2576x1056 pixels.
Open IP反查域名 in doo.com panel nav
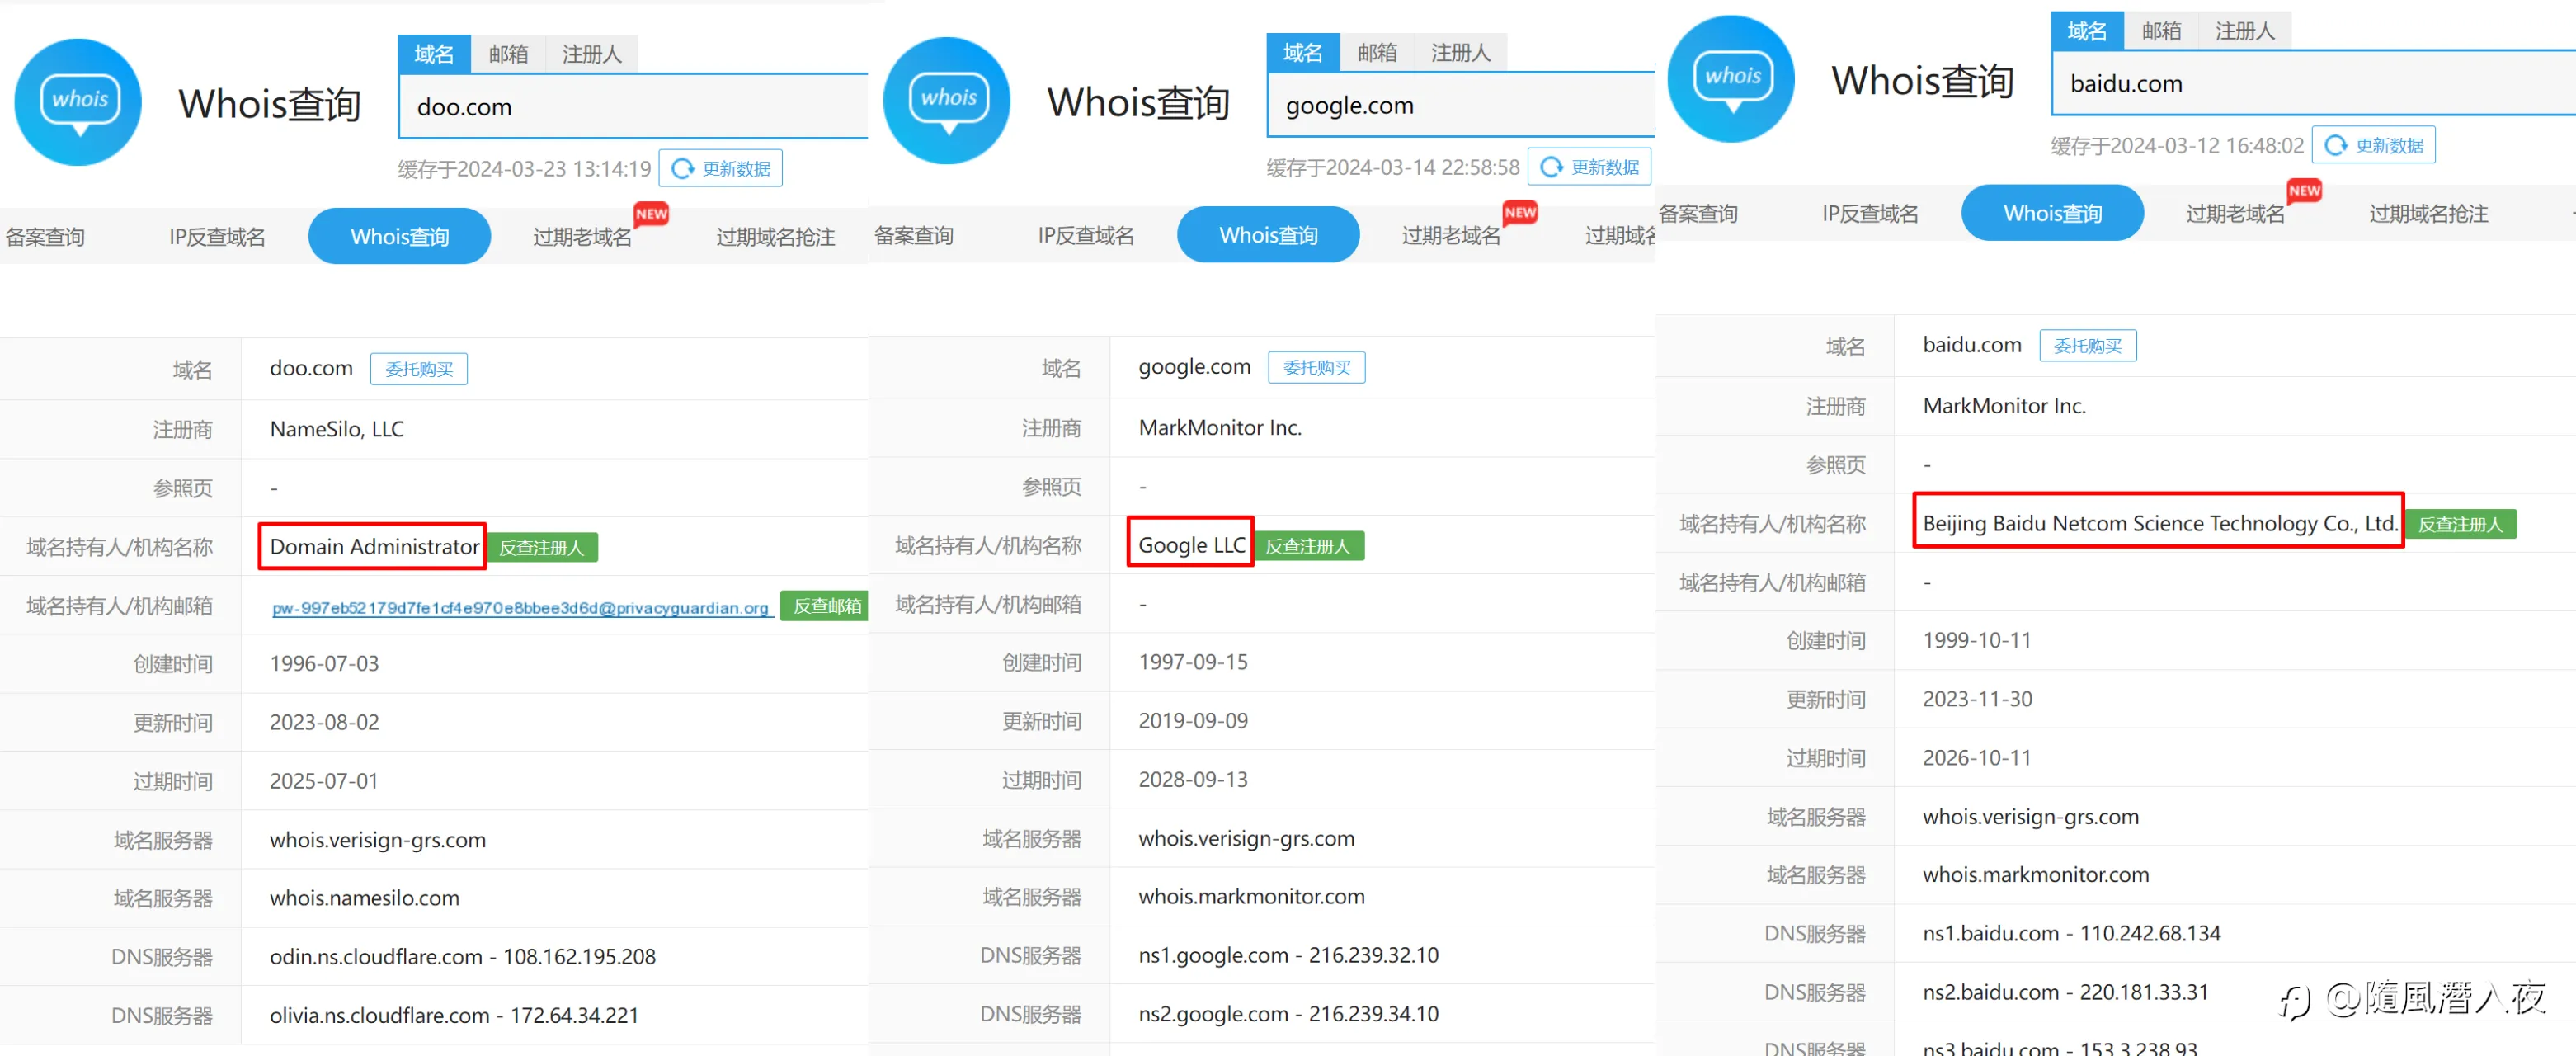tap(217, 237)
